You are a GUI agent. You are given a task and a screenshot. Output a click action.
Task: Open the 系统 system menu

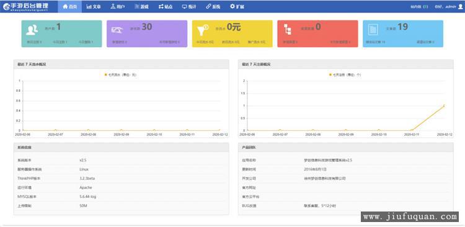[x=213, y=7]
